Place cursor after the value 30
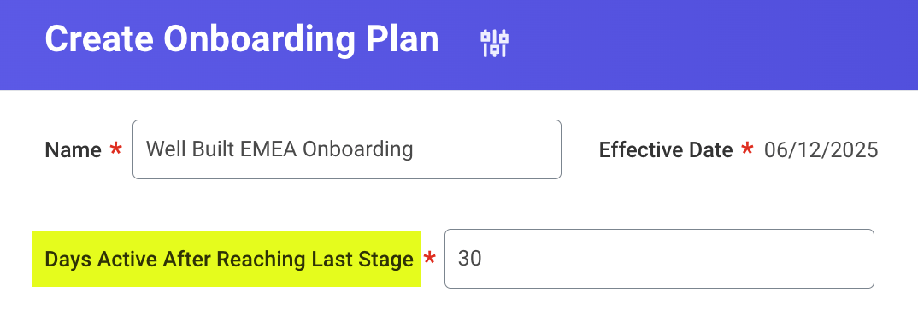 click(483, 259)
